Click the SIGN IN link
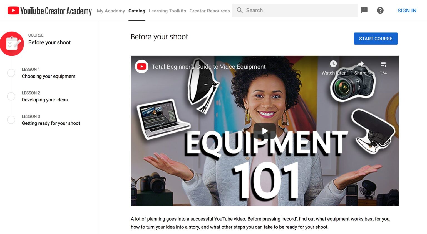 (x=407, y=10)
